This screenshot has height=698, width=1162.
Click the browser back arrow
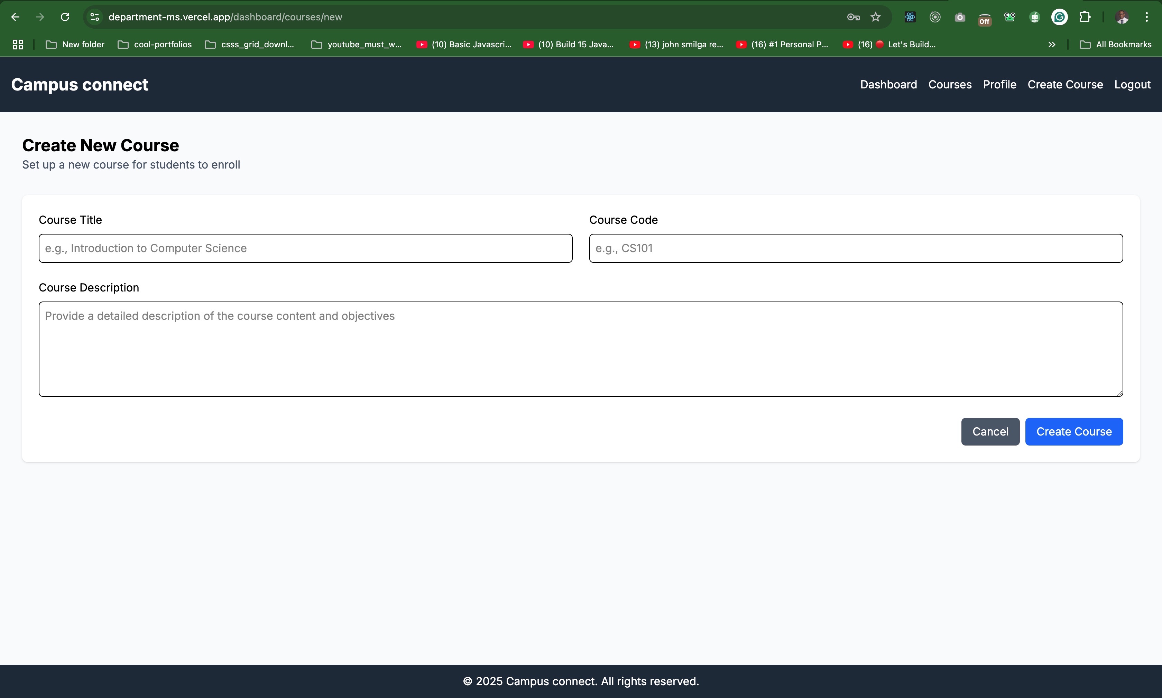point(15,17)
